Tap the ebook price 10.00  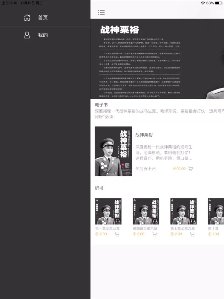pos(179,169)
